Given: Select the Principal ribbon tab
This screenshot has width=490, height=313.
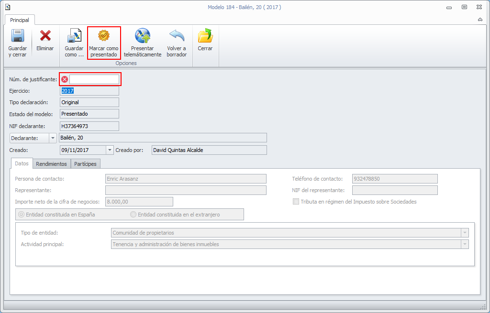Looking at the screenshot, I should tap(19, 20).
